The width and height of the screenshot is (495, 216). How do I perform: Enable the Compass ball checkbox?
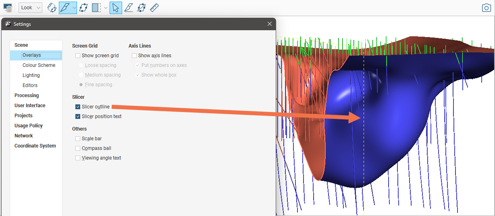click(x=78, y=148)
